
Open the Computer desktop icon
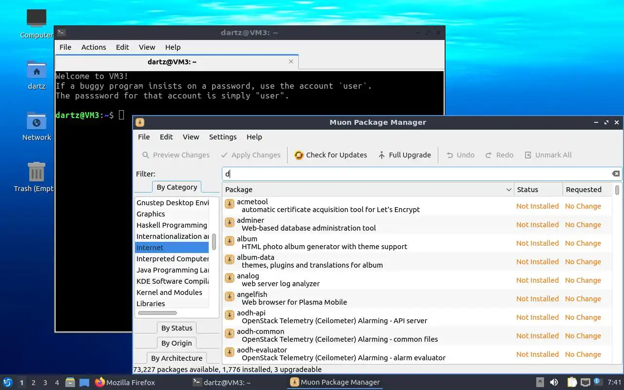point(37,23)
